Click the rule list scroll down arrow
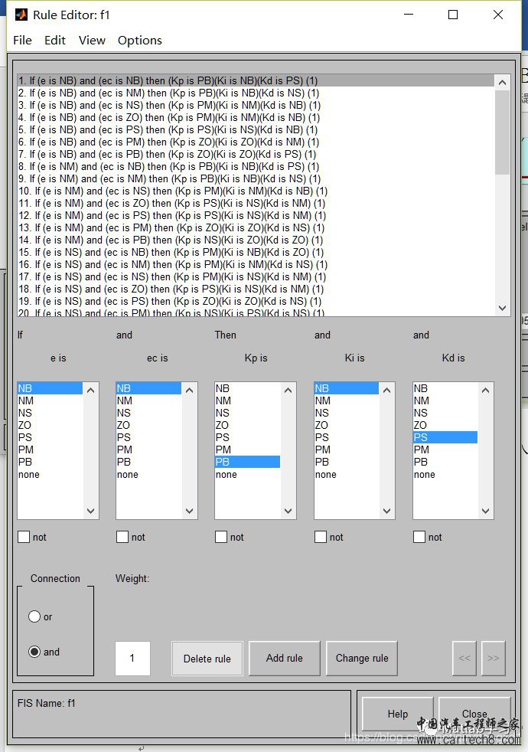The image size is (528, 752). click(502, 308)
